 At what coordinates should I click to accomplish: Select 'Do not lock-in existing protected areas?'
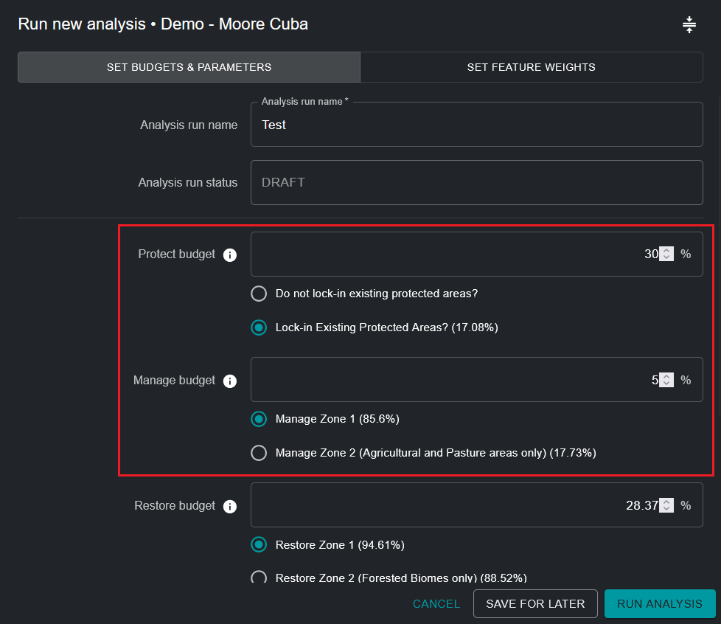(259, 294)
